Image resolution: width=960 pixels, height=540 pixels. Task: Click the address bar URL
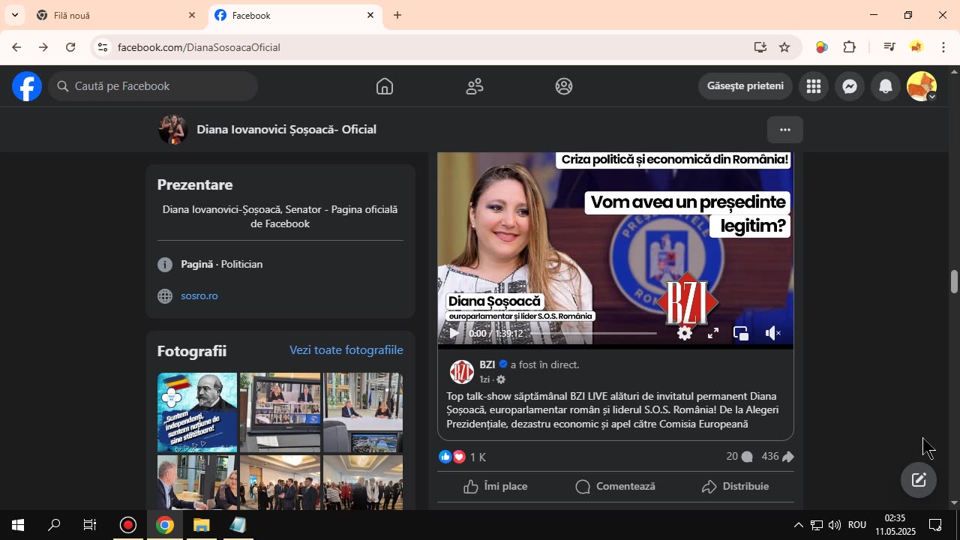[x=199, y=47]
